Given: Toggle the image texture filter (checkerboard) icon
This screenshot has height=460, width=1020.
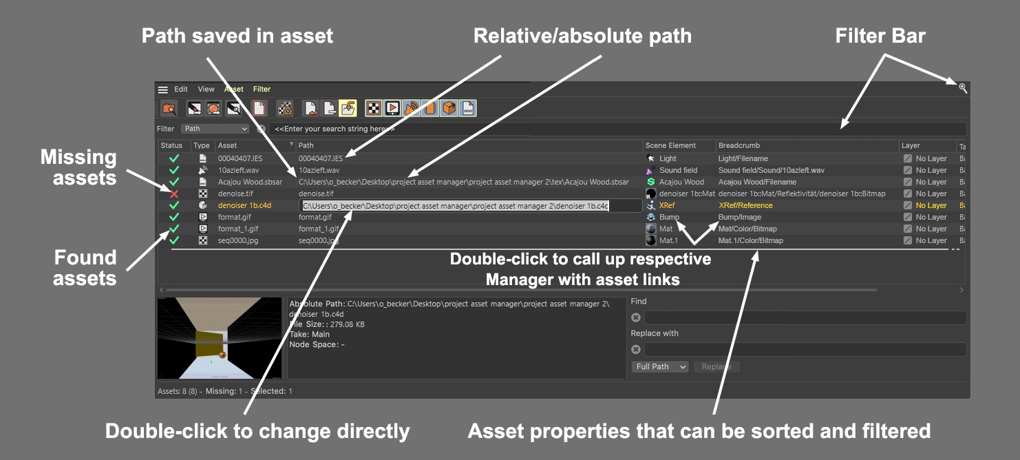Looking at the screenshot, I should click(x=373, y=108).
